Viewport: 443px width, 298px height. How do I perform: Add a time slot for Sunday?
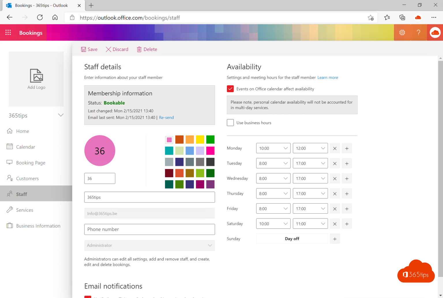tap(335, 239)
